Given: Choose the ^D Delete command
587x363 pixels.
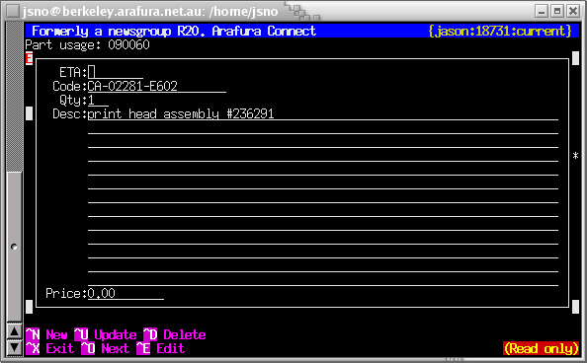Looking at the screenshot, I should (175, 334).
